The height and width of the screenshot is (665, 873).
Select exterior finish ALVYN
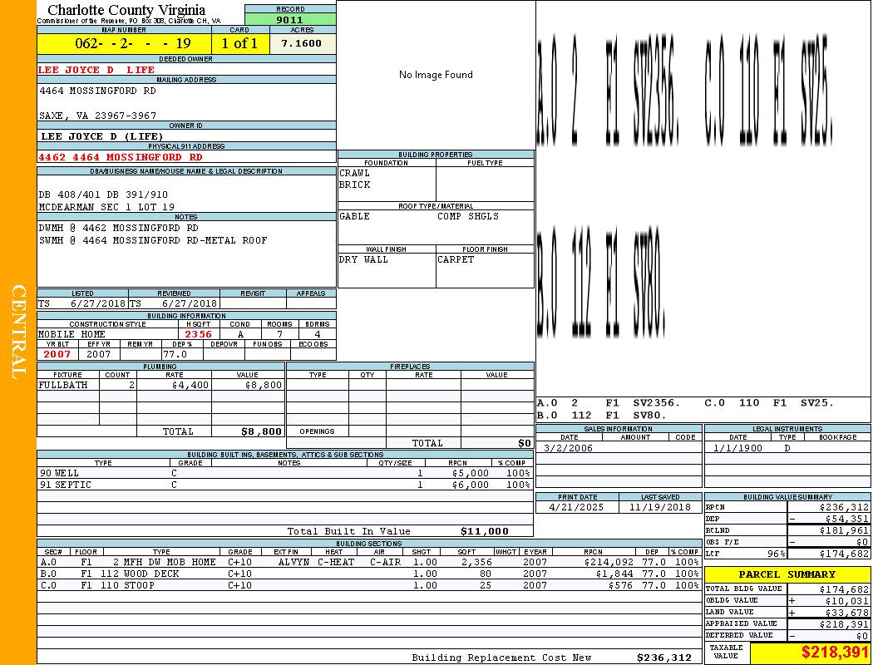pos(293,563)
